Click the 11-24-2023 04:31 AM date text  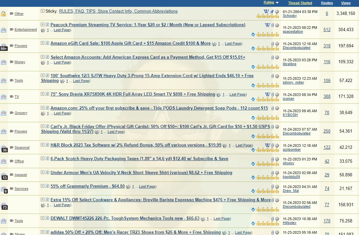[300, 187]
